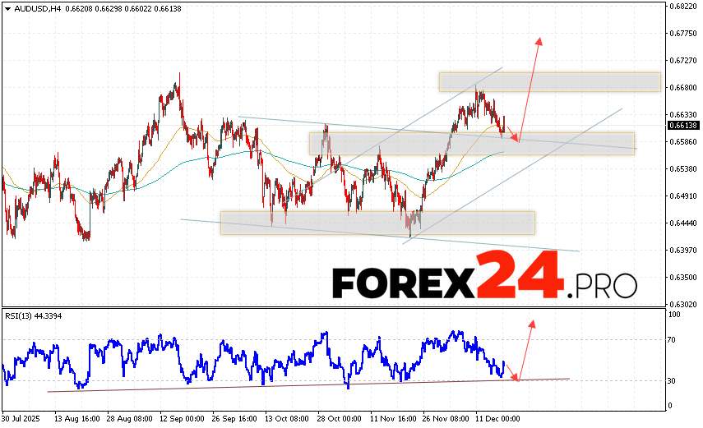Click the 11 Dec 00:00 date label
The image size is (703, 428).
click(498, 418)
